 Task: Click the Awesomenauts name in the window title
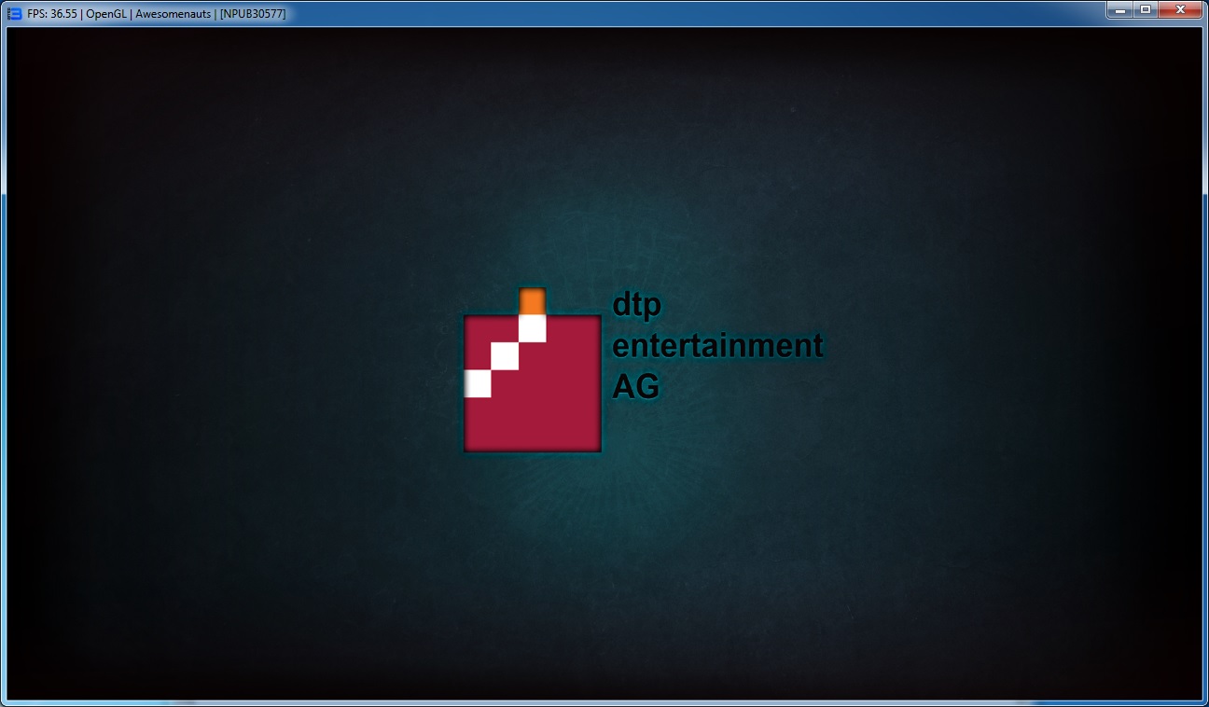click(x=173, y=14)
